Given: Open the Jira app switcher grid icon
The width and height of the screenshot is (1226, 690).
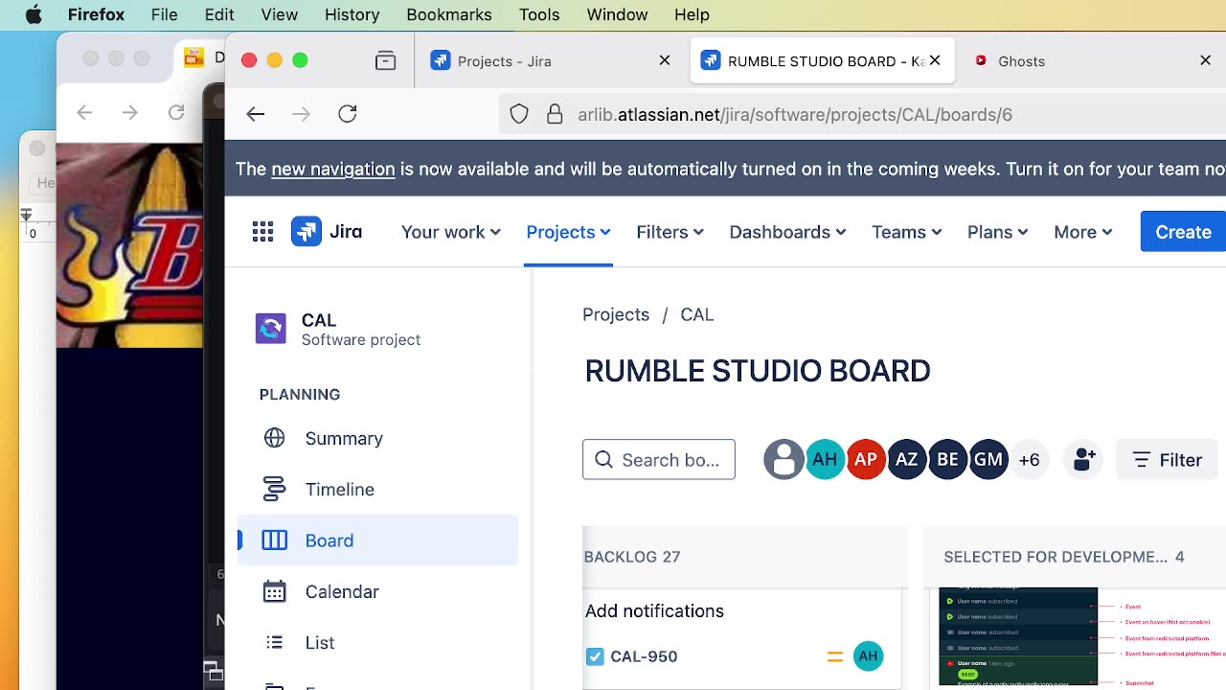Looking at the screenshot, I should [262, 232].
